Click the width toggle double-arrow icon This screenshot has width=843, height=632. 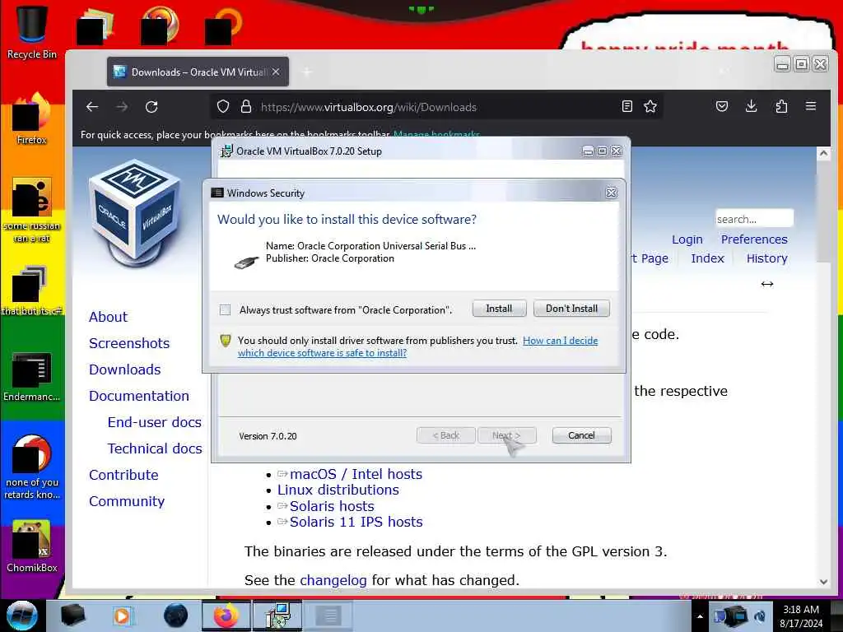click(767, 284)
